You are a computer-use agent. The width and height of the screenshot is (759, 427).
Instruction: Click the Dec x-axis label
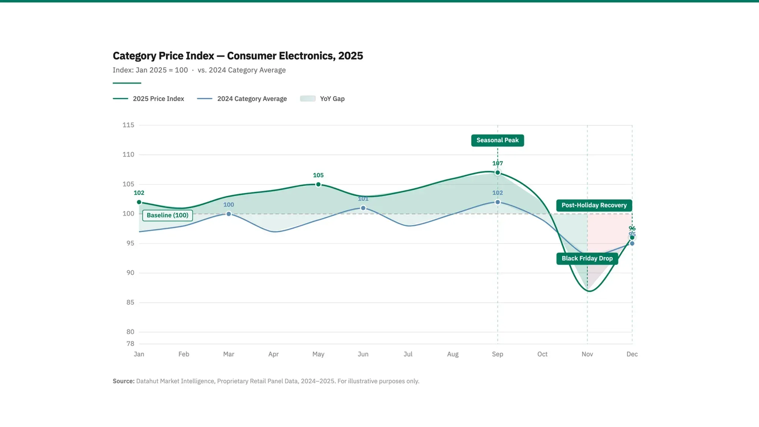click(632, 354)
